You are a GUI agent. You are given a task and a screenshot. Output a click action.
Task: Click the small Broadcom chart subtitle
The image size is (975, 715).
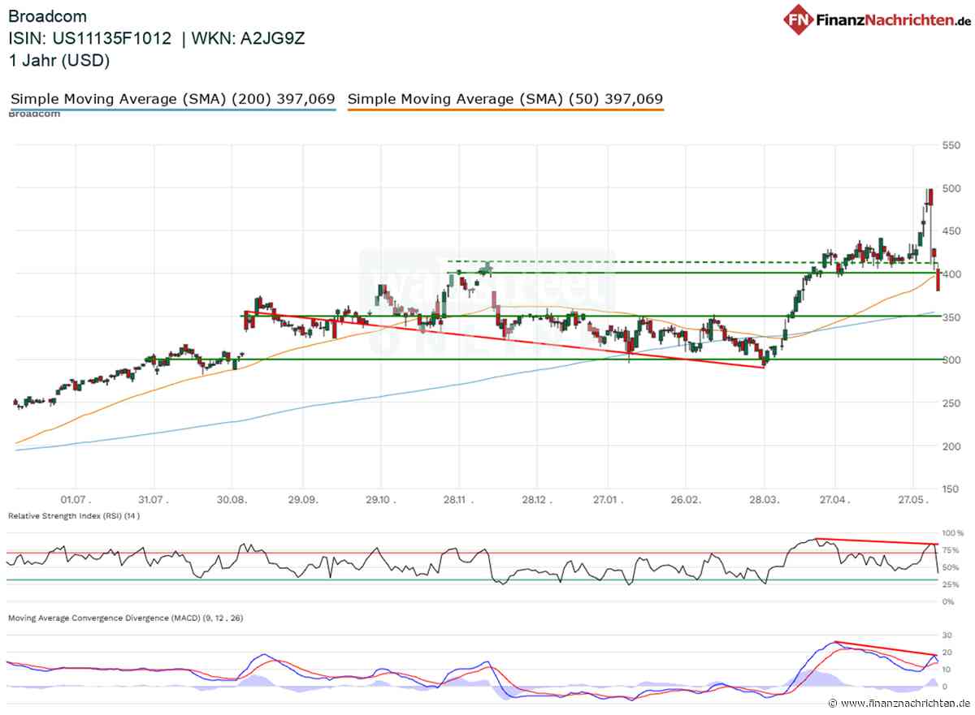click(34, 114)
